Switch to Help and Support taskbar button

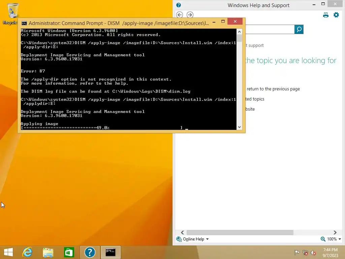click(x=90, y=252)
